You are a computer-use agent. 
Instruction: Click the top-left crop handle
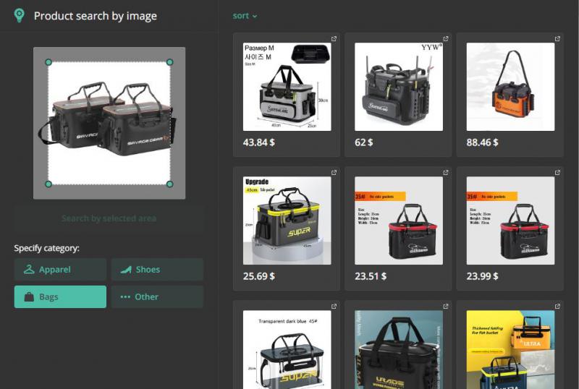pos(48,62)
